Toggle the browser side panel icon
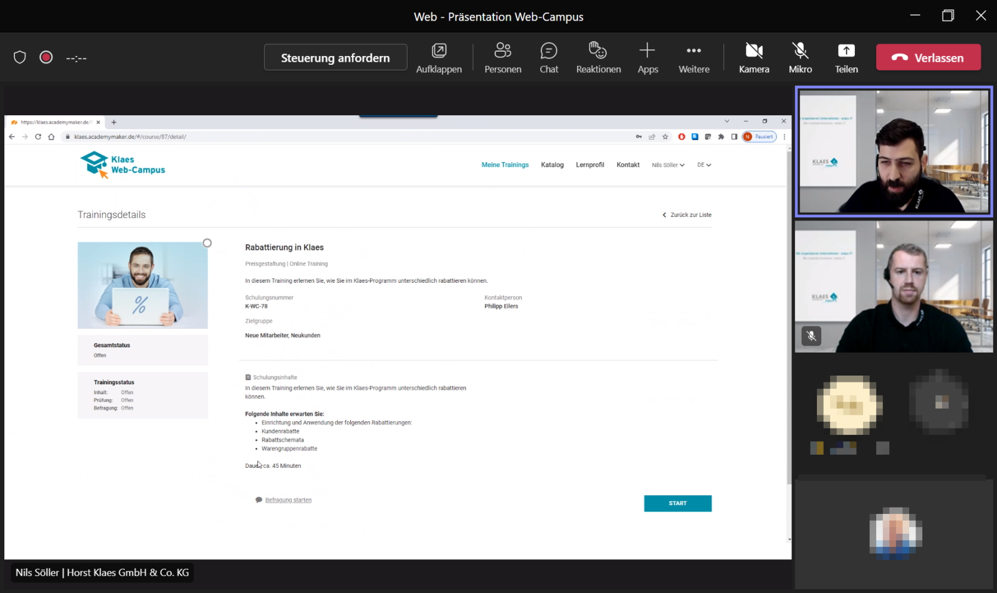997x593 pixels. [734, 136]
